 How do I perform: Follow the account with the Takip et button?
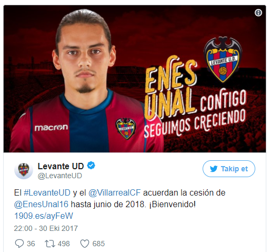pyautogui.click(x=229, y=169)
